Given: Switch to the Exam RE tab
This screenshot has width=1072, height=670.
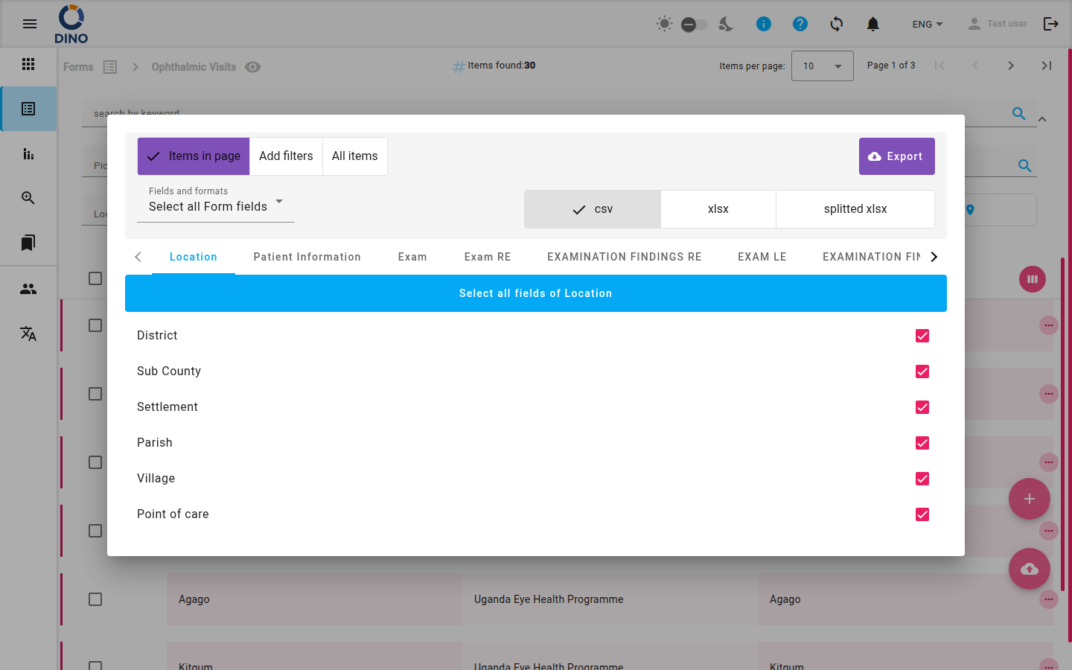Looking at the screenshot, I should [488, 257].
